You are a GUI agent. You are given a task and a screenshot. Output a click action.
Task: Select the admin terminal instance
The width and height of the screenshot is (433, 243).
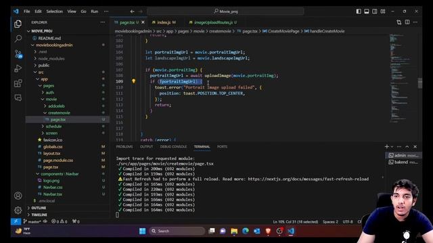pos(403,155)
